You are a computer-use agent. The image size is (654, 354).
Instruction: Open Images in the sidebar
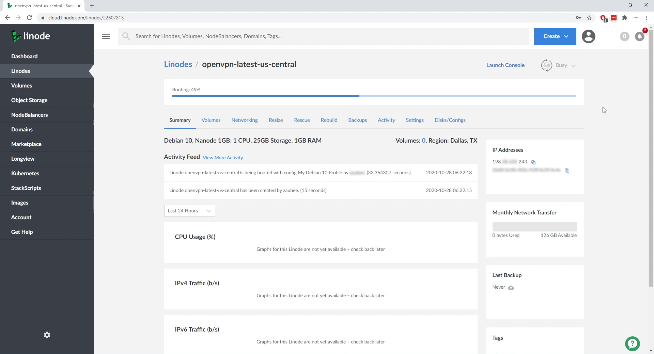(47, 203)
